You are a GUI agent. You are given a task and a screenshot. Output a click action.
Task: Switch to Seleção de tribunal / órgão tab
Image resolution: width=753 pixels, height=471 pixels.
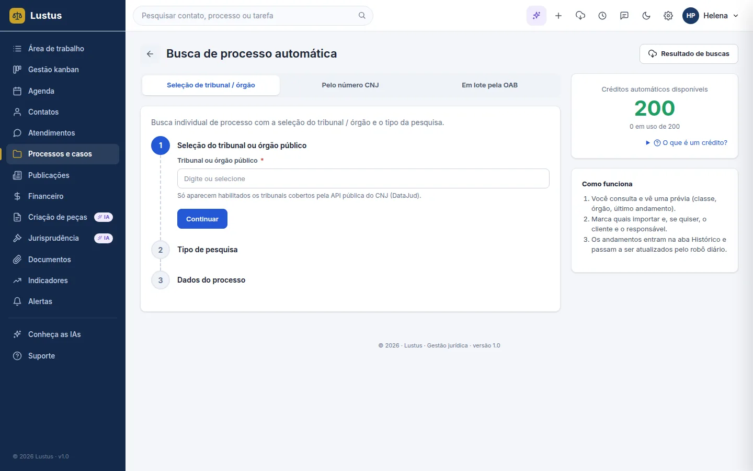tap(211, 85)
